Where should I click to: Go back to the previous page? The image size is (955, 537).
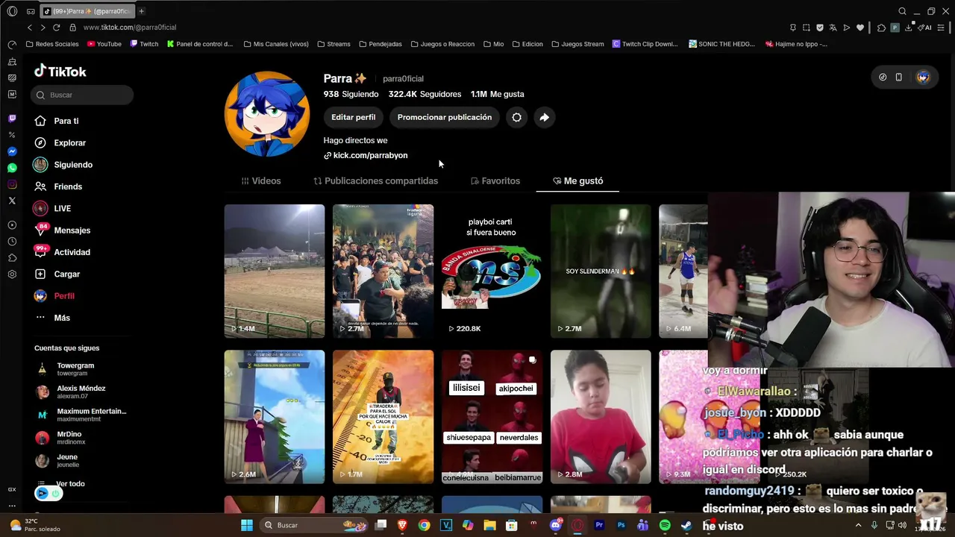click(30, 28)
